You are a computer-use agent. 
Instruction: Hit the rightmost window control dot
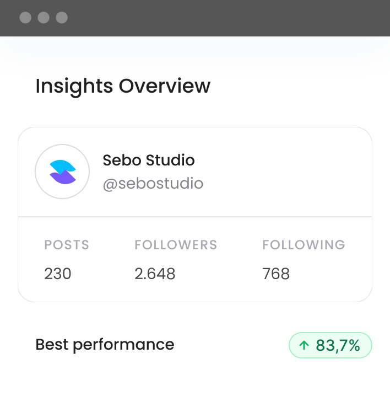click(x=62, y=18)
